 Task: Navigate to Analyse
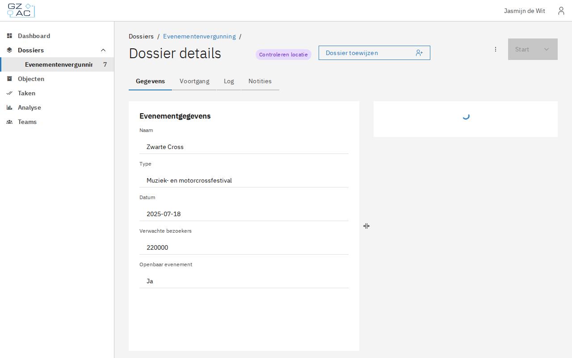tap(57, 107)
